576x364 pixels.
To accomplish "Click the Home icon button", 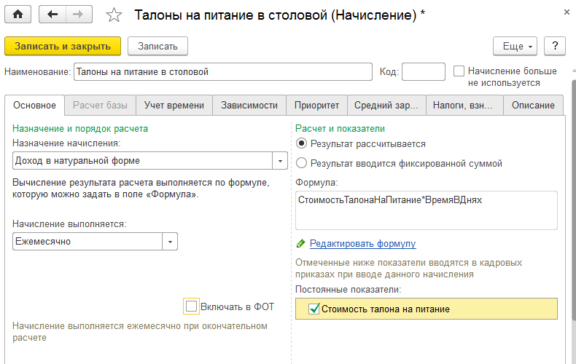I will (18, 14).
